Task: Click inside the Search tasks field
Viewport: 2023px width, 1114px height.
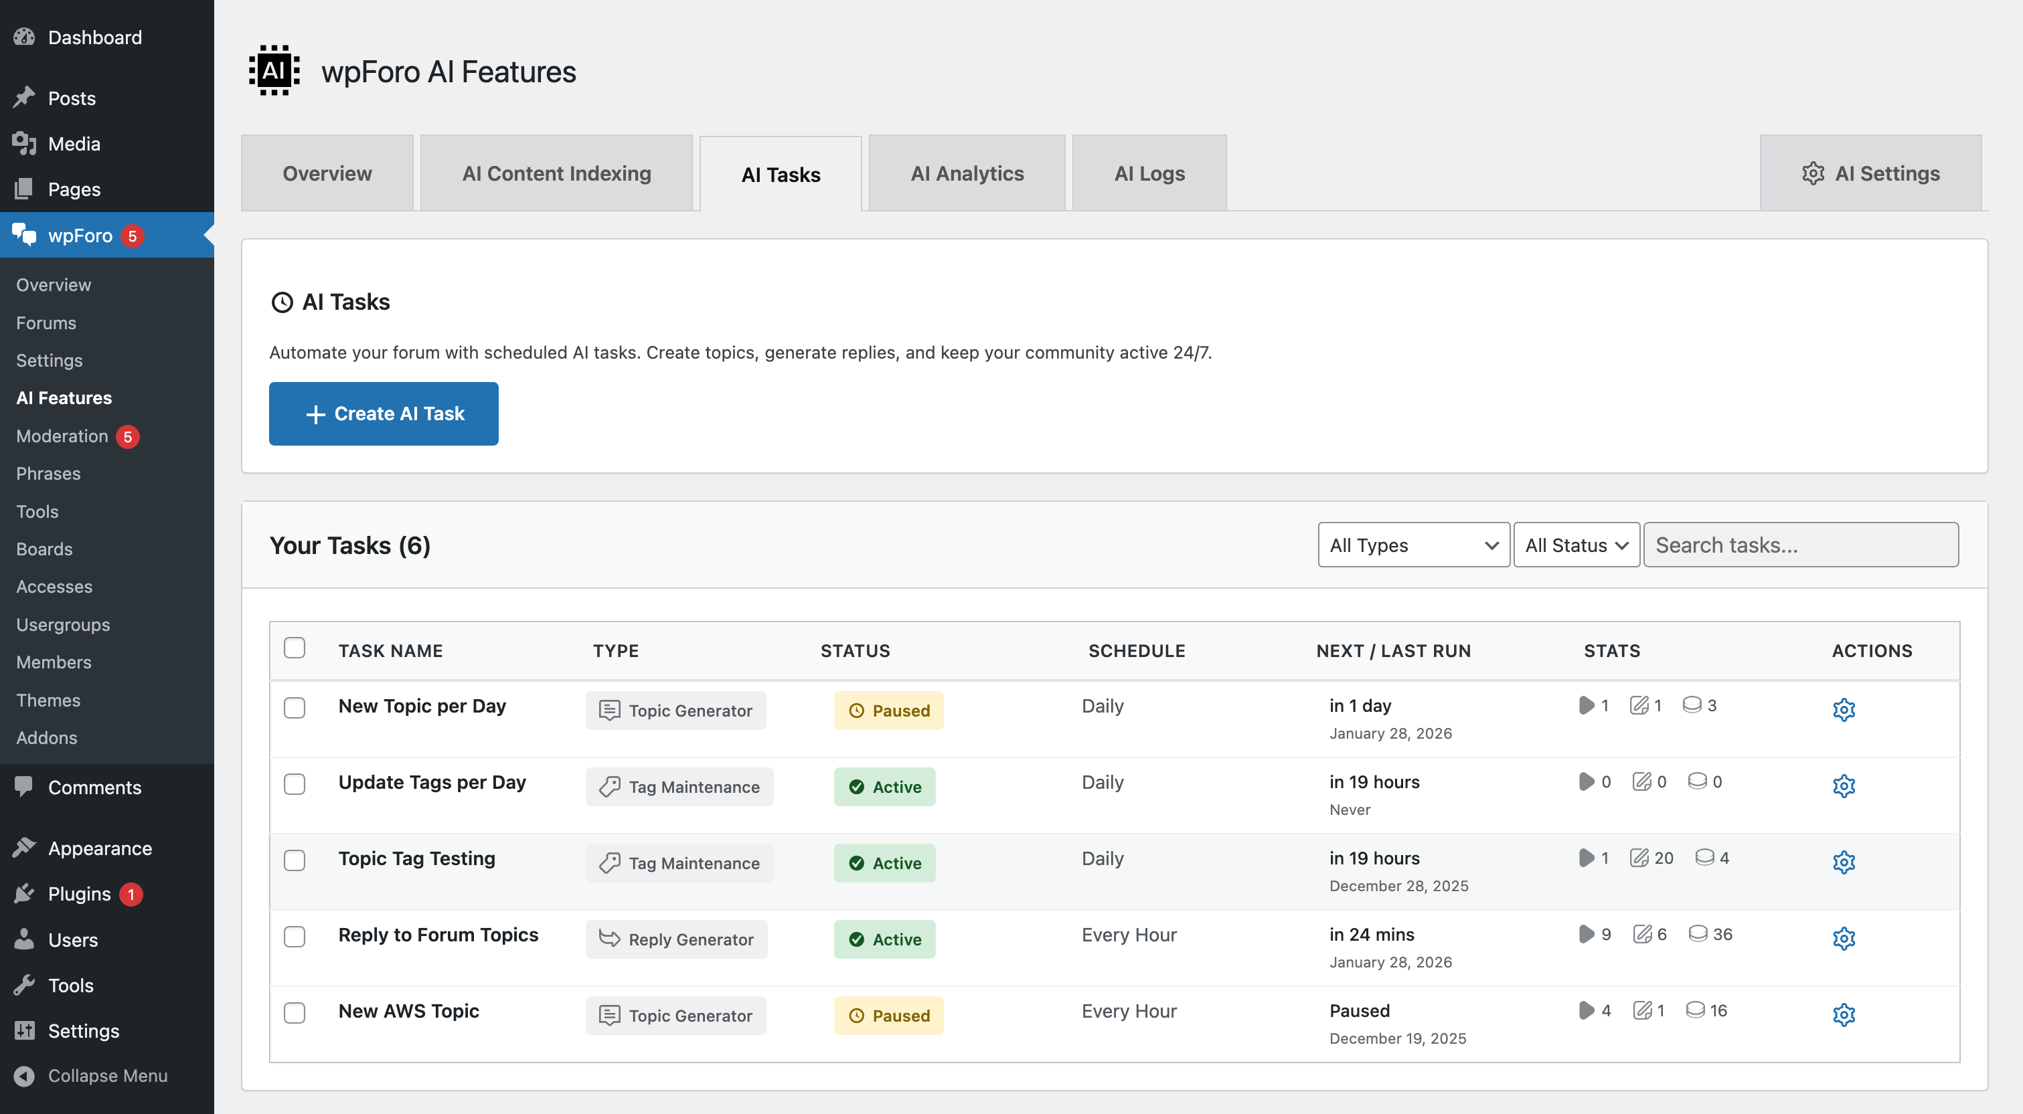Action: point(1801,544)
